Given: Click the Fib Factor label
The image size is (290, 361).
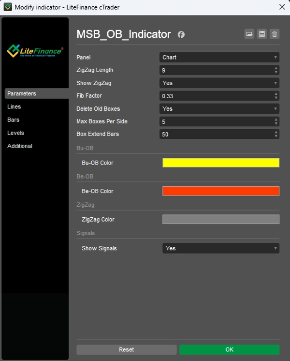Looking at the screenshot, I should 89,95.
